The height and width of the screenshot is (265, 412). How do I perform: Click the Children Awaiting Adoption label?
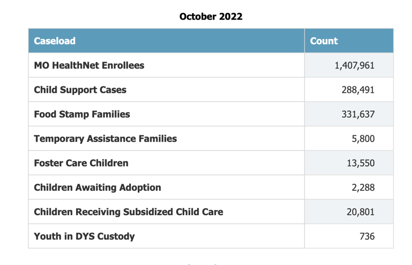pyautogui.click(x=97, y=187)
